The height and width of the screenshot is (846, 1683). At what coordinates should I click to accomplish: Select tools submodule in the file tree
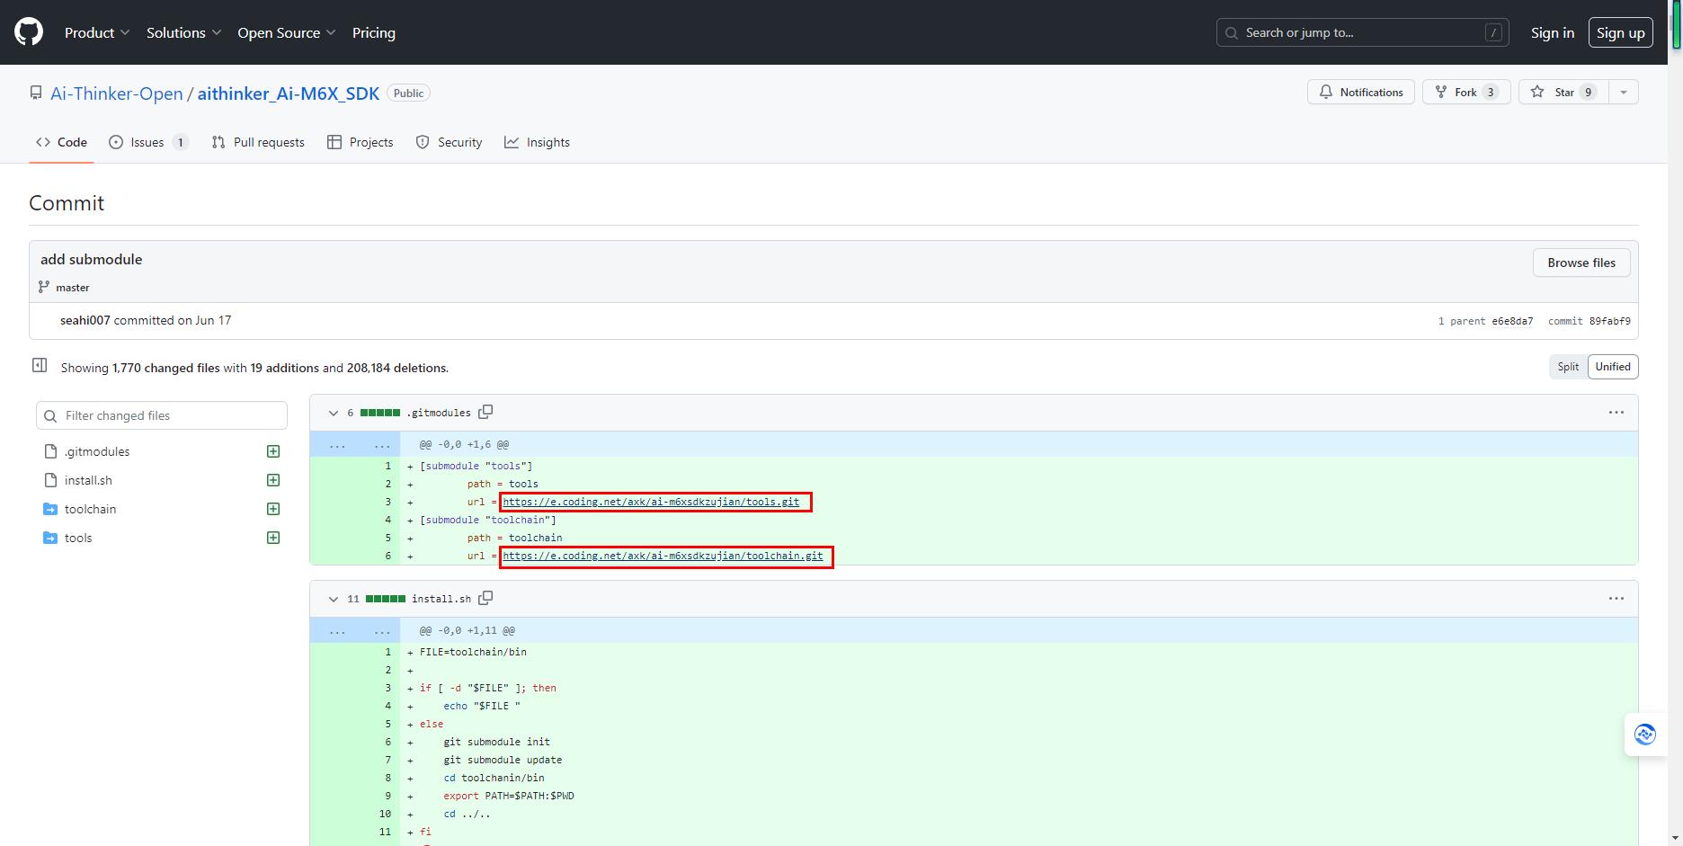(78, 538)
